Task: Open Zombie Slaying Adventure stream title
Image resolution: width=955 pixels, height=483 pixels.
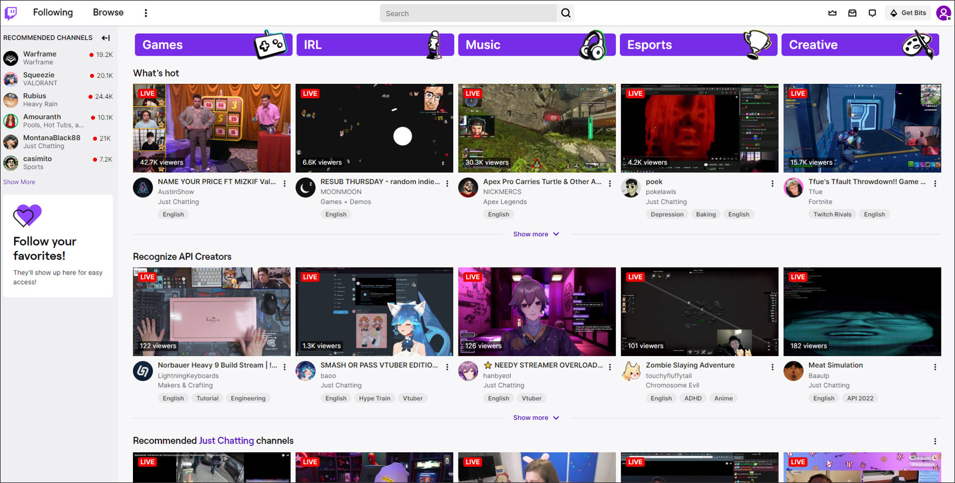Action: pyautogui.click(x=690, y=365)
